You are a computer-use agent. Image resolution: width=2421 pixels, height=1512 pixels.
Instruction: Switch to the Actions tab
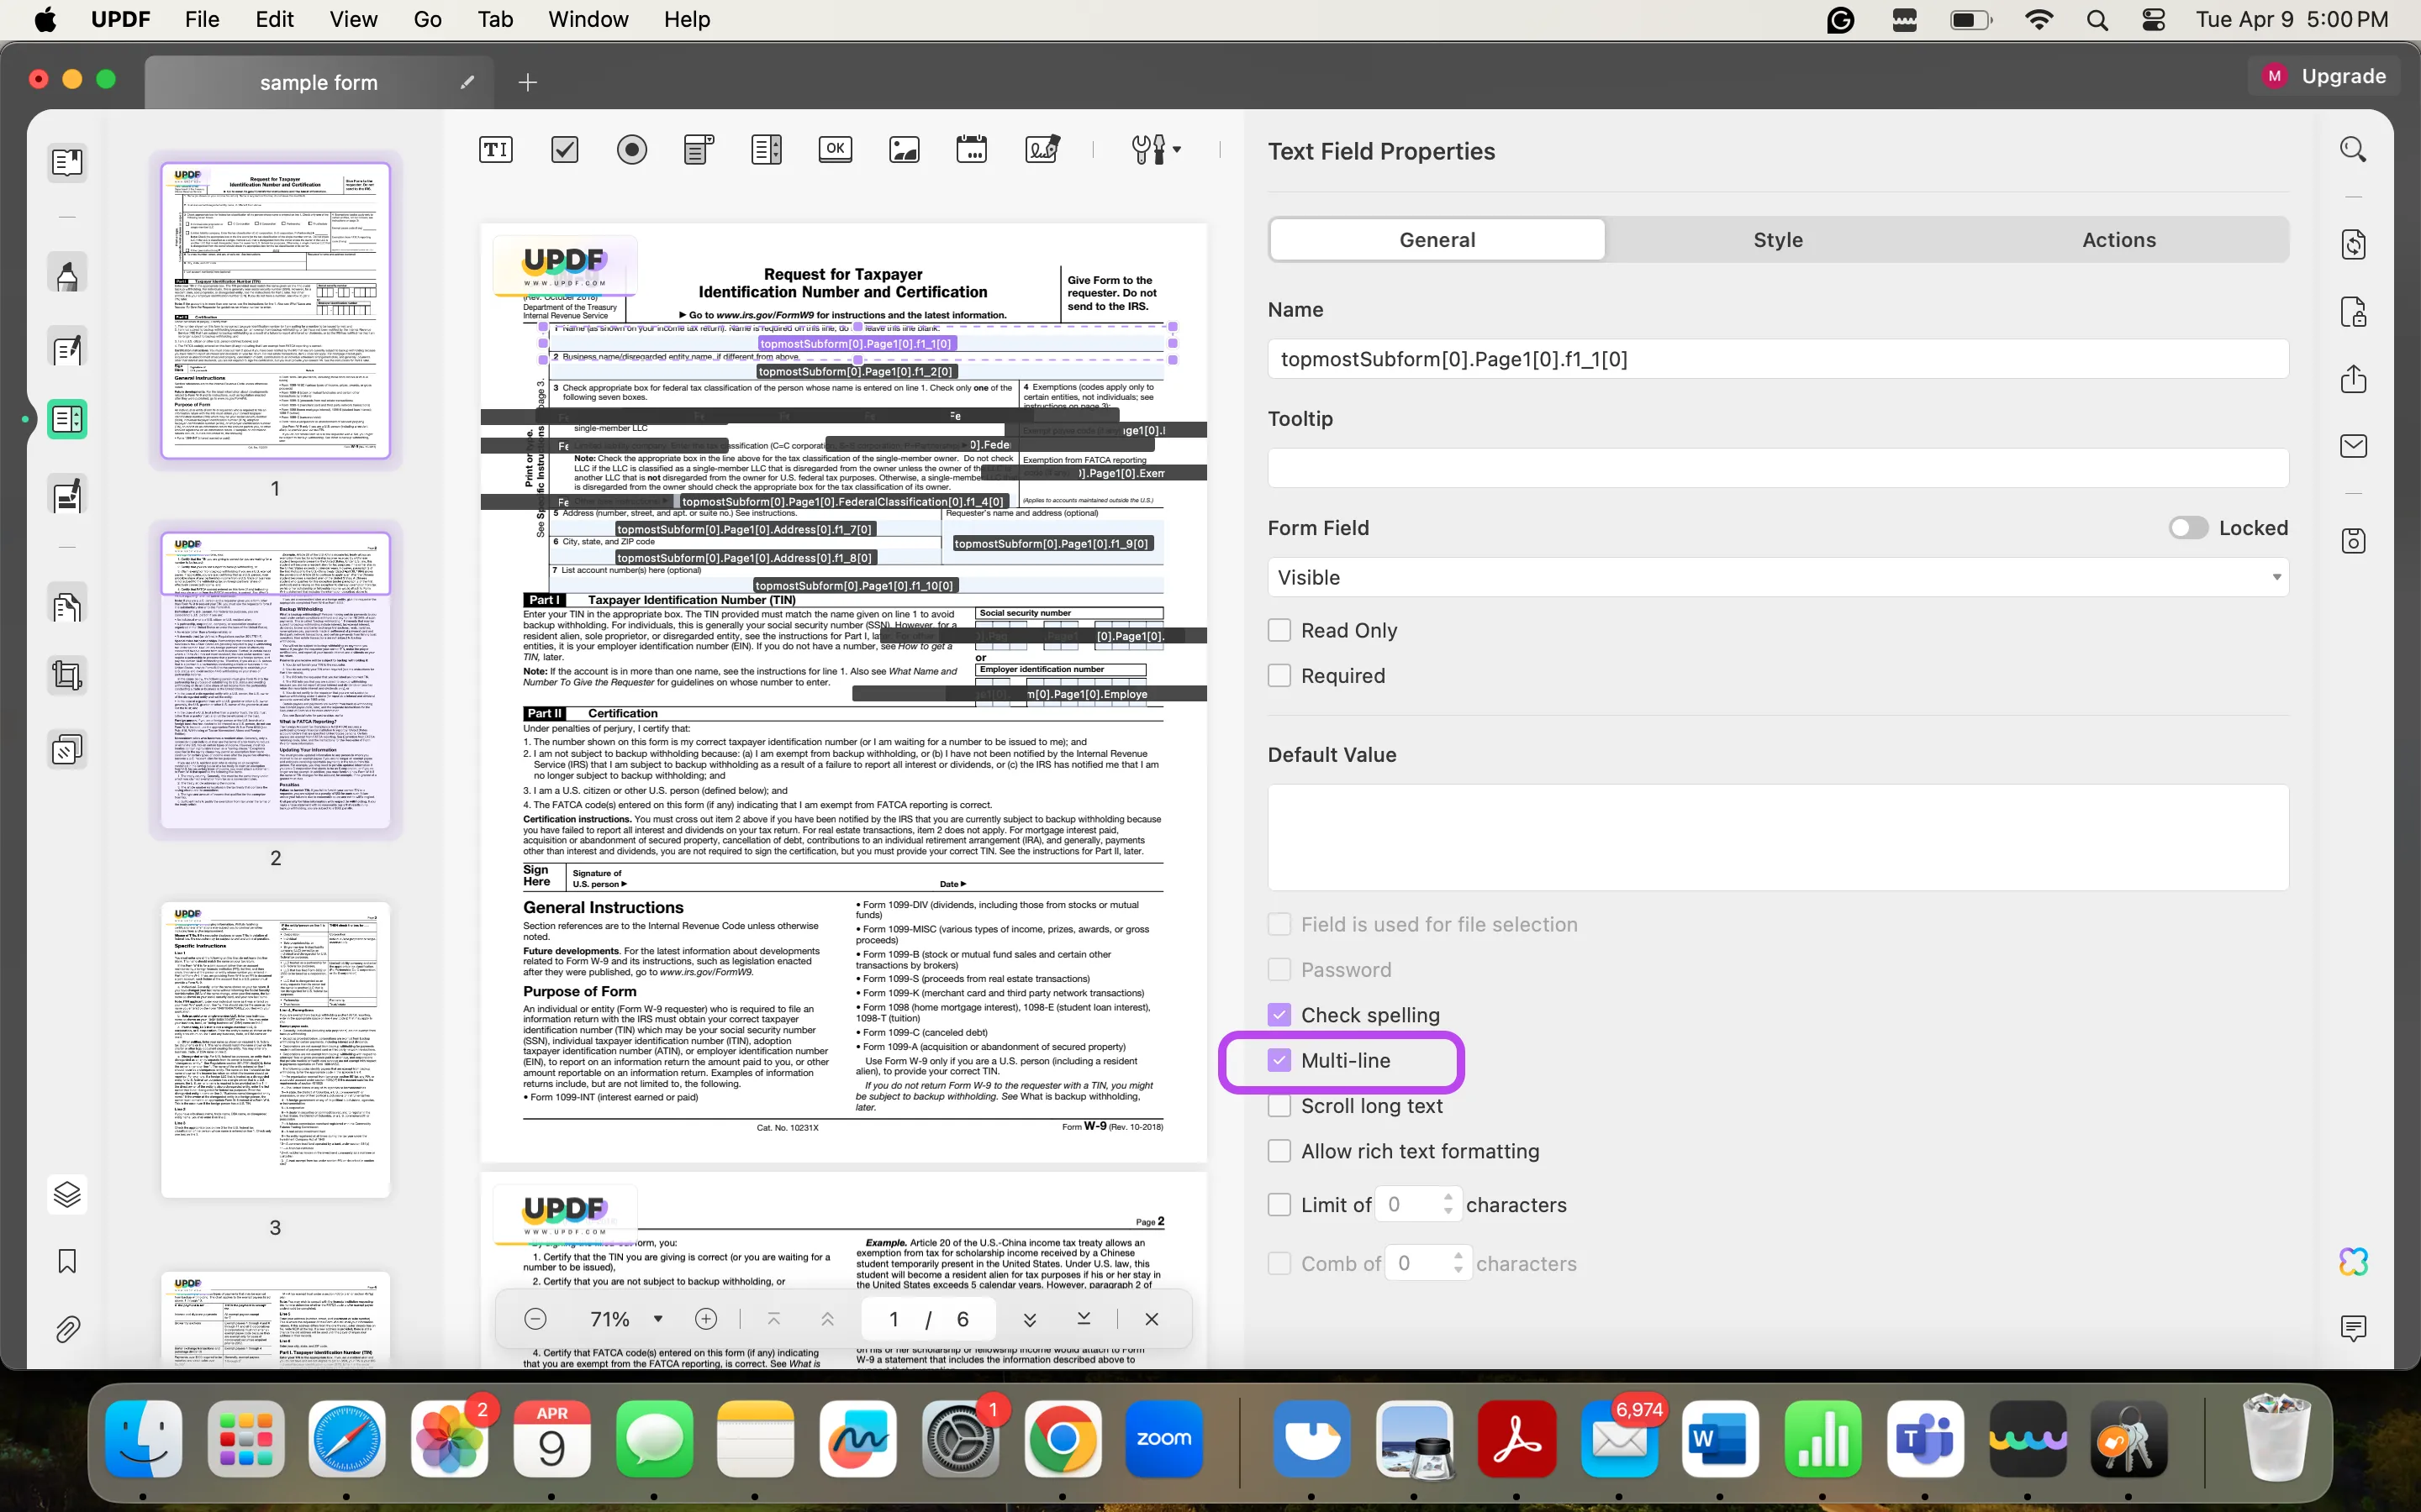[2118, 239]
